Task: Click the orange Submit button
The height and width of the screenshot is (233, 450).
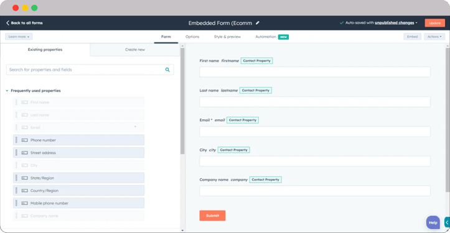Action: (x=212, y=216)
